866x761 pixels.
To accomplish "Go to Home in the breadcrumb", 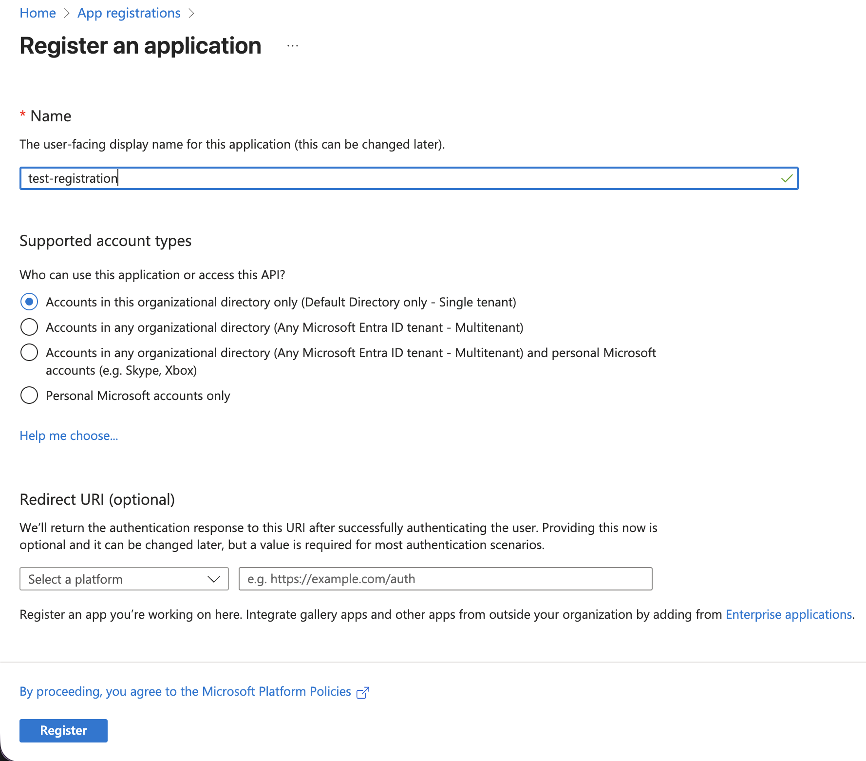I will click(x=38, y=13).
